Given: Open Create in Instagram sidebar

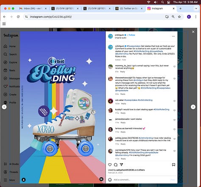Looking at the screenshot, I should click(x=10, y=95).
